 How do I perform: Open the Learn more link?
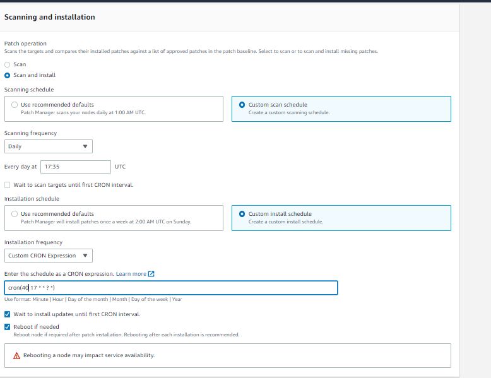pyautogui.click(x=131, y=274)
